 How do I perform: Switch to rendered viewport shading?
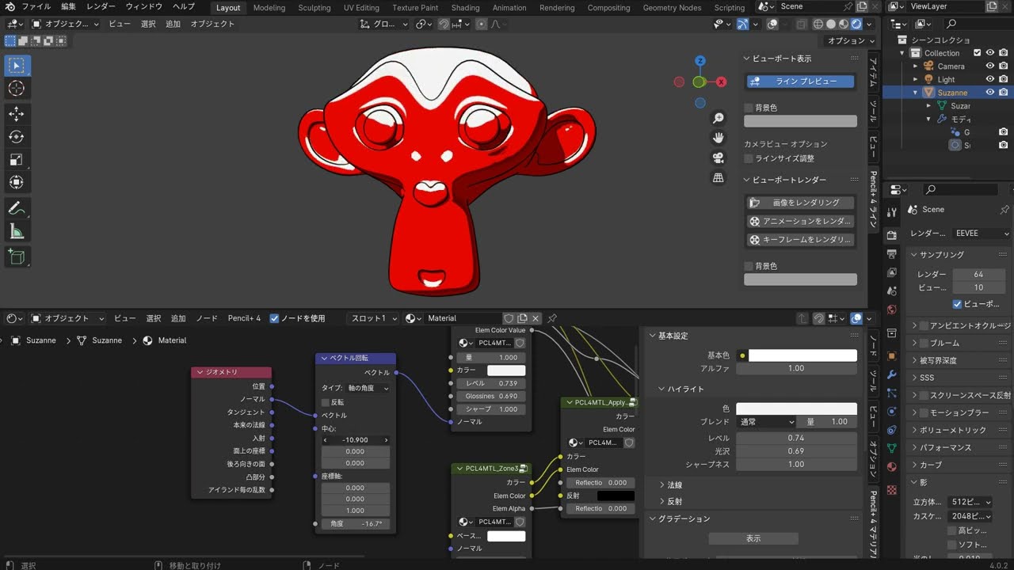tap(857, 24)
